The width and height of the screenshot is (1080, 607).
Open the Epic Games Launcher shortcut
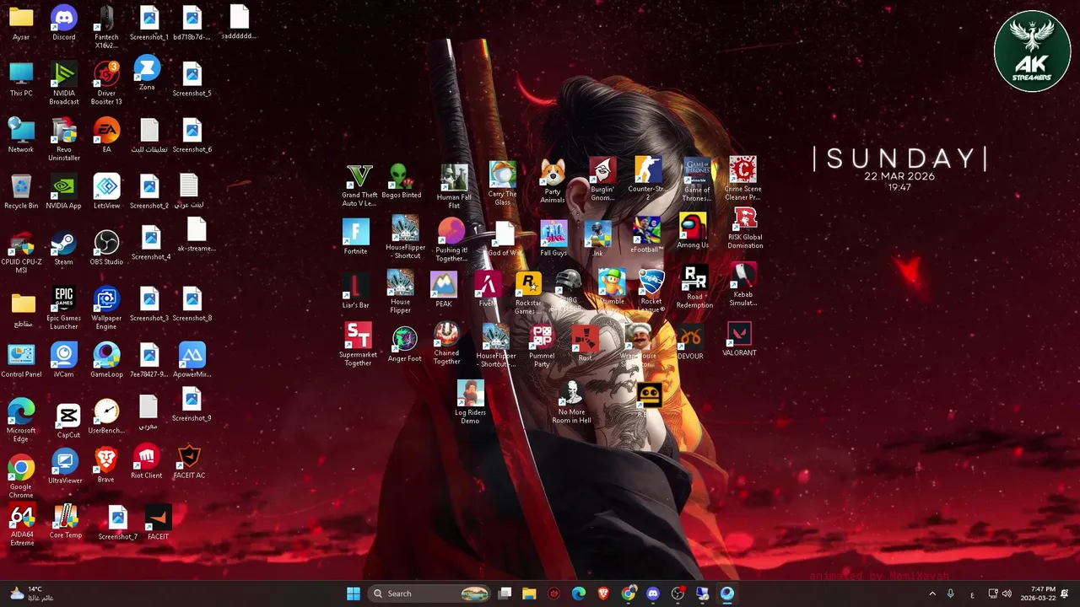(x=63, y=308)
